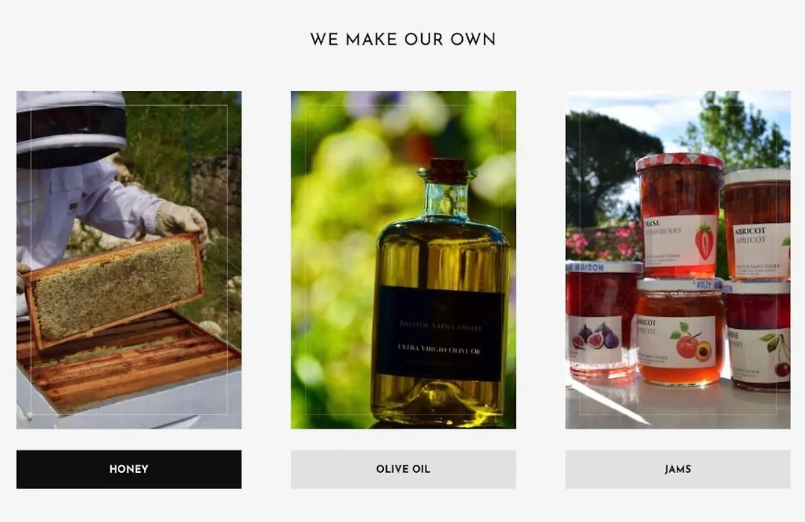805x522 pixels.
Task: Open the beekeeper honey photo
Action: [129, 260]
